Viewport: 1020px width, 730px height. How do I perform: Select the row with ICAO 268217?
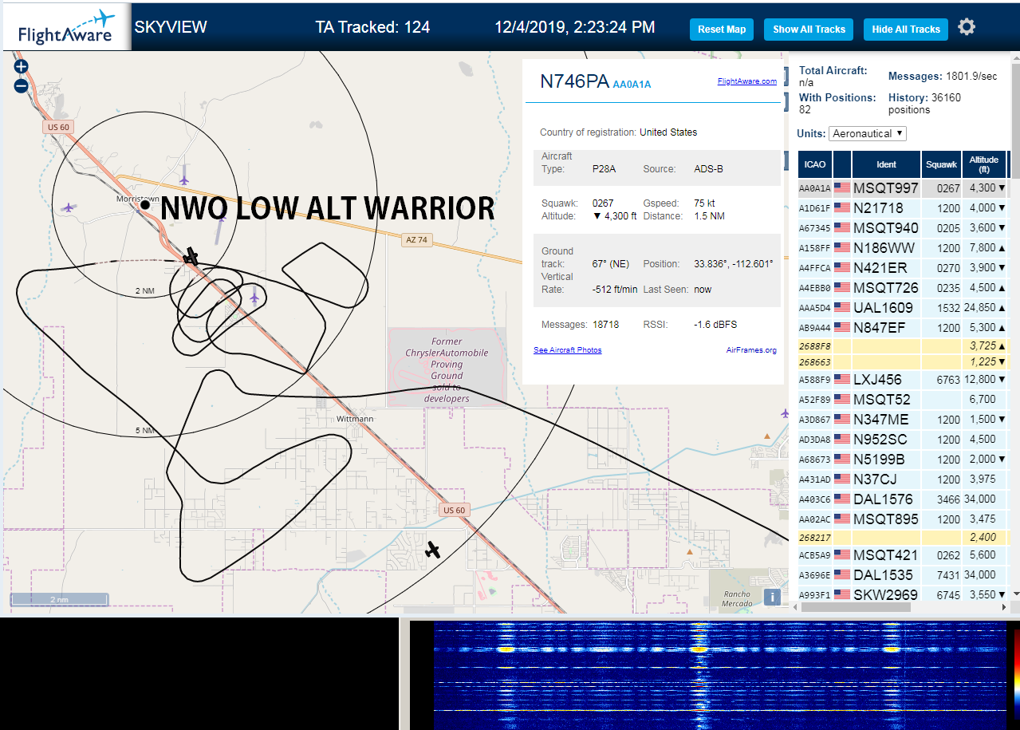tap(903, 538)
